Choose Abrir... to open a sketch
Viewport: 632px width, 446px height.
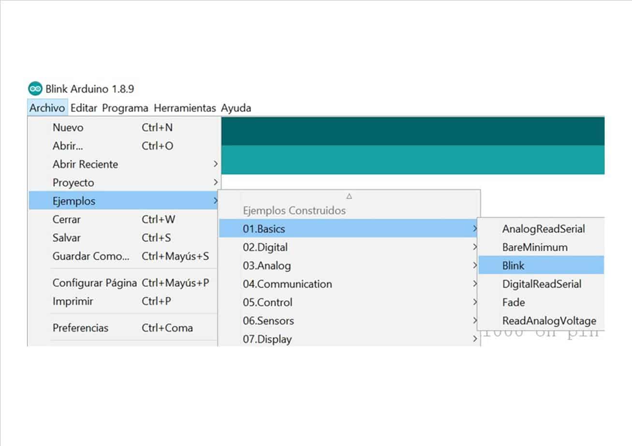pos(68,146)
